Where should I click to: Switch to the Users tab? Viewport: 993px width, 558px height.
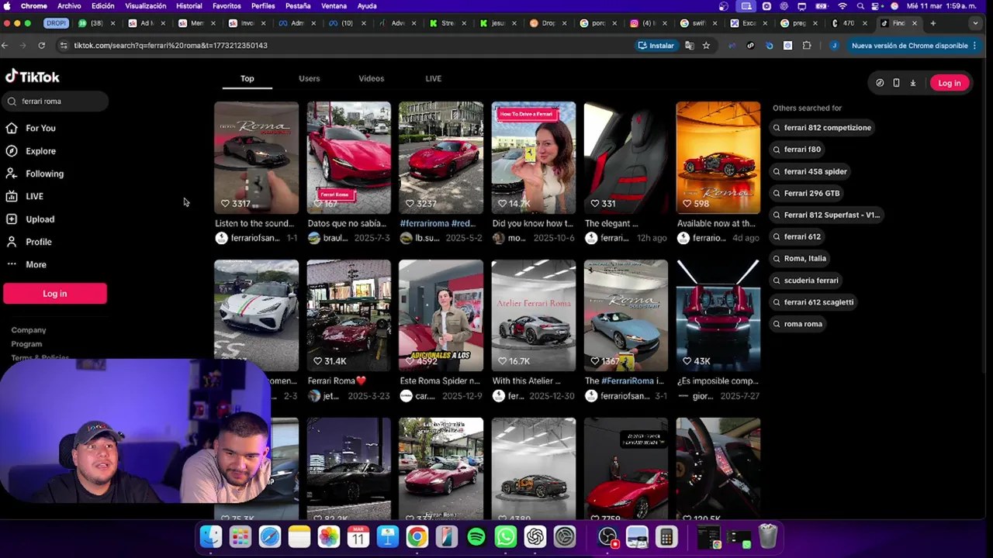pos(309,78)
